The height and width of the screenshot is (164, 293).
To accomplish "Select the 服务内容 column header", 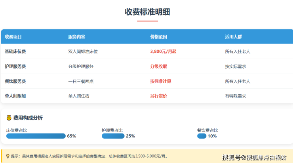I will (76, 37).
